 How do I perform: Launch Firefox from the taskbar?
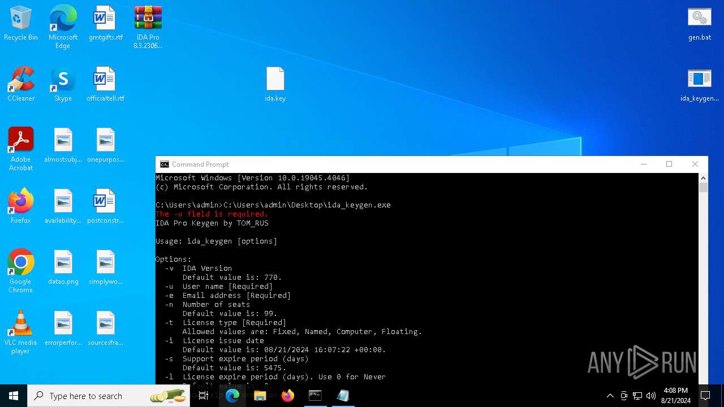click(x=288, y=396)
